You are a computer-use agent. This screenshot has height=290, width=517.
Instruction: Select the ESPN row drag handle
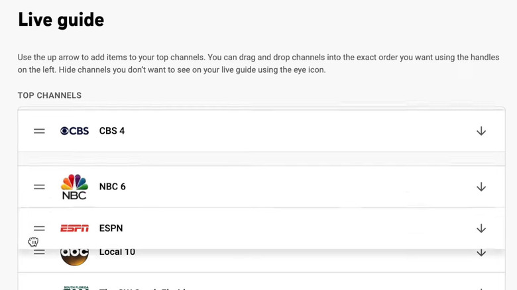pyautogui.click(x=39, y=228)
